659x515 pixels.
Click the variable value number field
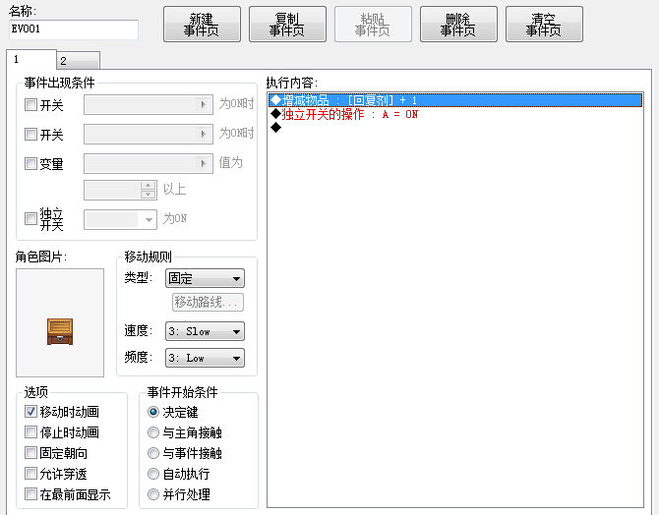pyautogui.click(x=112, y=191)
